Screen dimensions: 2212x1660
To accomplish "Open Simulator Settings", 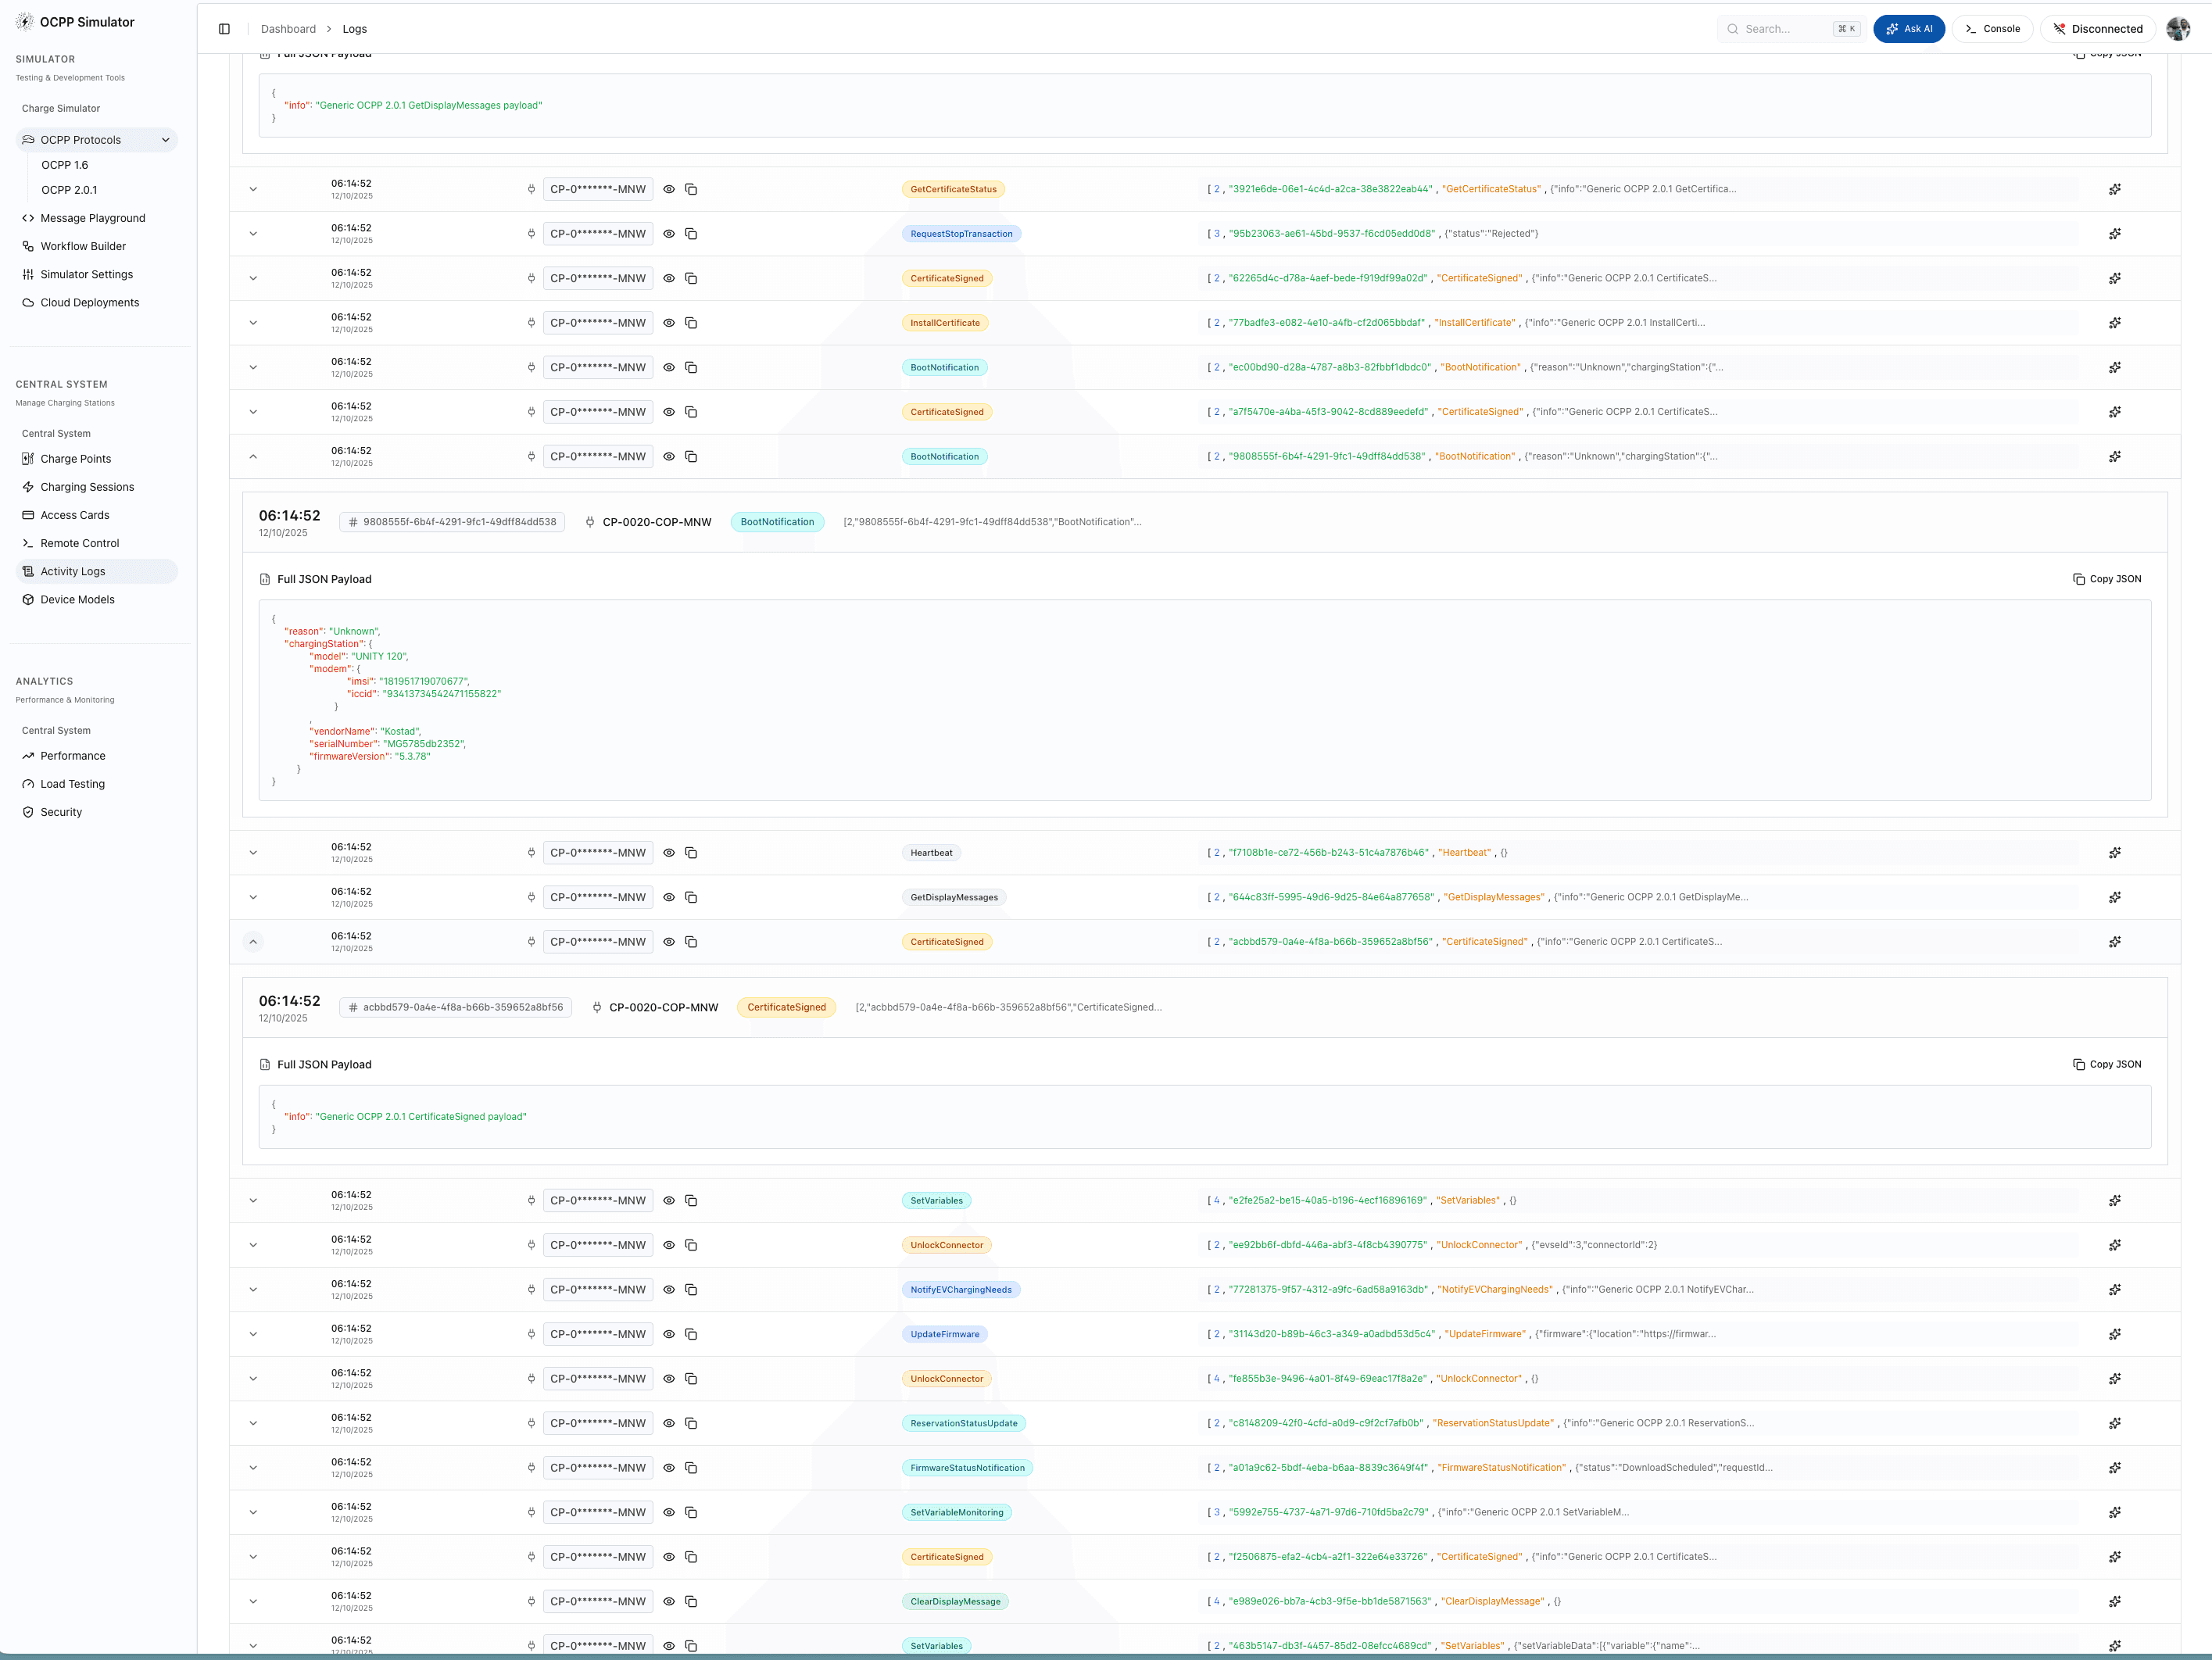I will [87, 274].
